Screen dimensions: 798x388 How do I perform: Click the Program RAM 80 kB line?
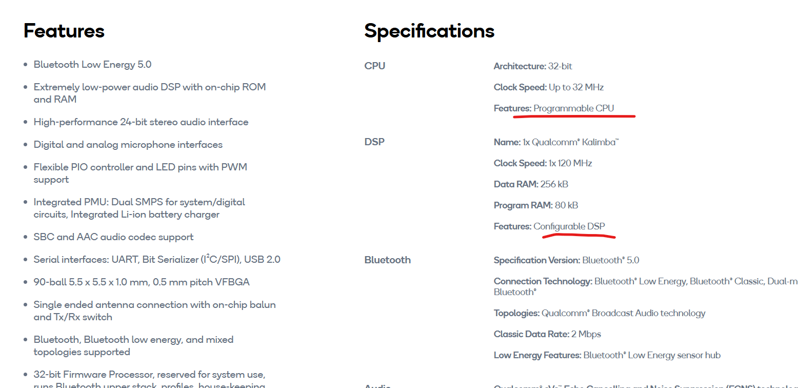(535, 205)
